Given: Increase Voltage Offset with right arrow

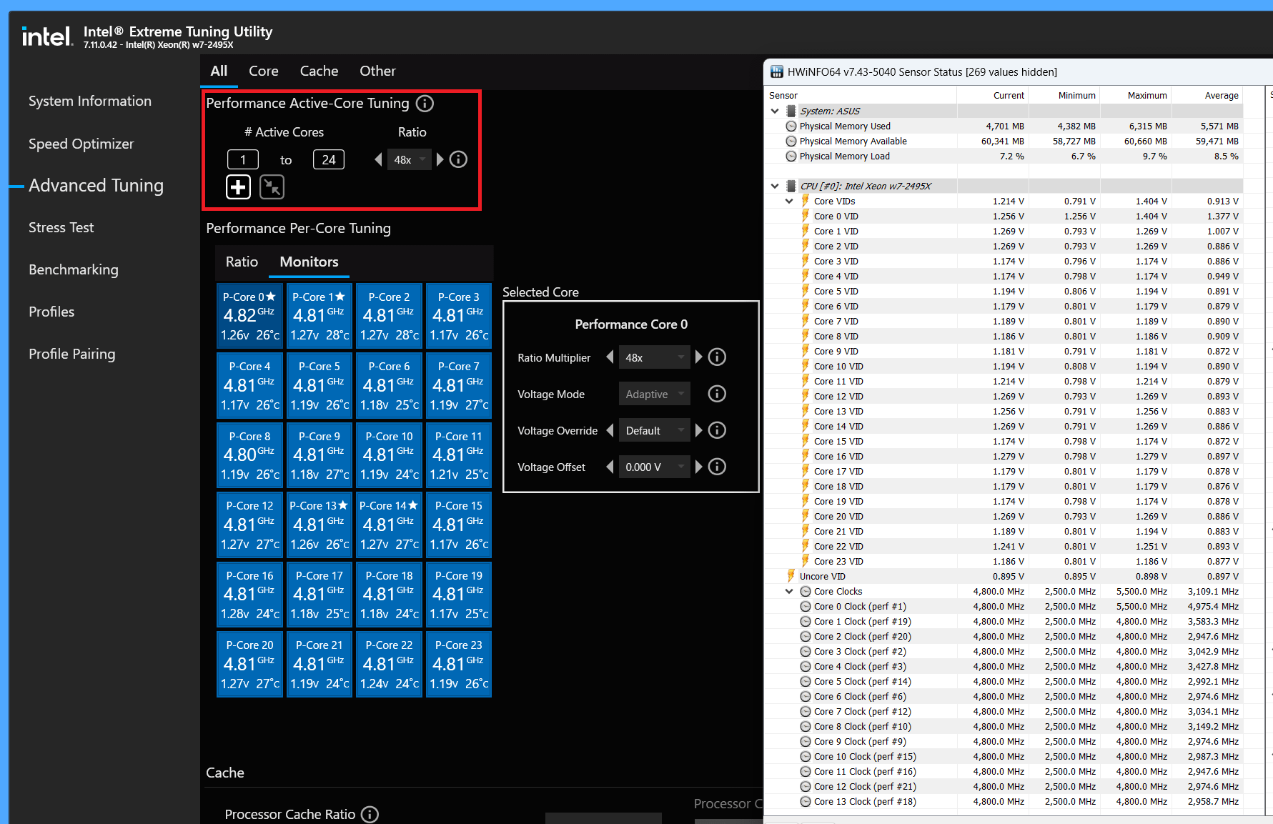Looking at the screenshot, I should pos(699,467).
